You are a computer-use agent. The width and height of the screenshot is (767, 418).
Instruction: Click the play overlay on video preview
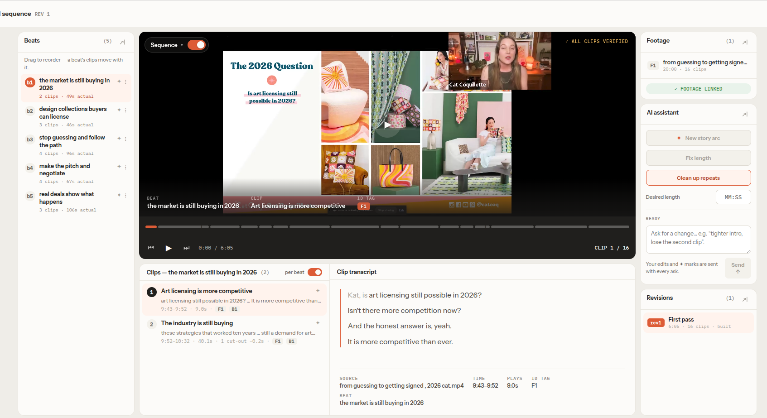[387, 125]
